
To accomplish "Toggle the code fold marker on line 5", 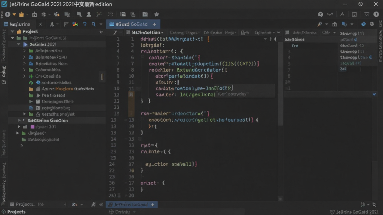I will pyautogui.click(x=143, y=57).
